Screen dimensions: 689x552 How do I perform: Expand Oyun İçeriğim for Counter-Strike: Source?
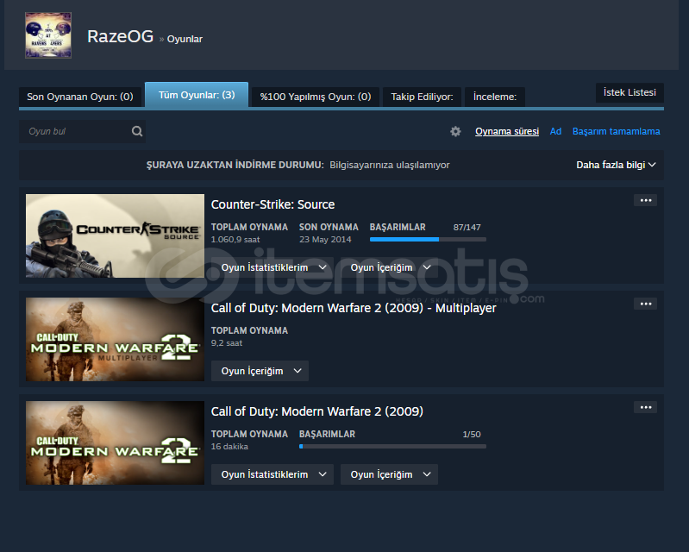tap(389, 267)
